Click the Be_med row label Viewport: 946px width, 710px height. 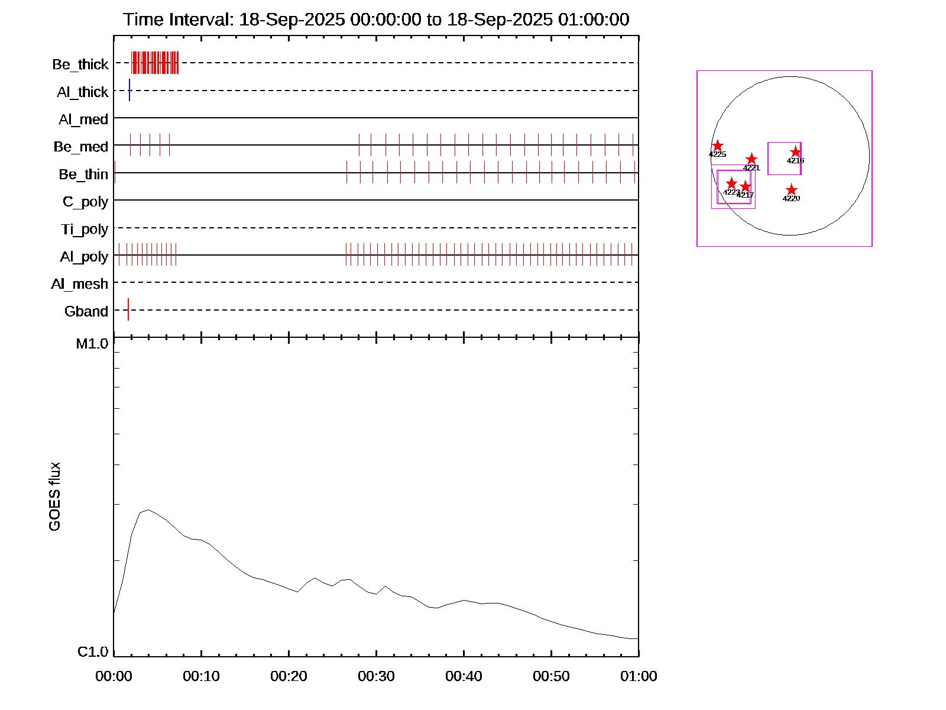click(x=81, y=147)
